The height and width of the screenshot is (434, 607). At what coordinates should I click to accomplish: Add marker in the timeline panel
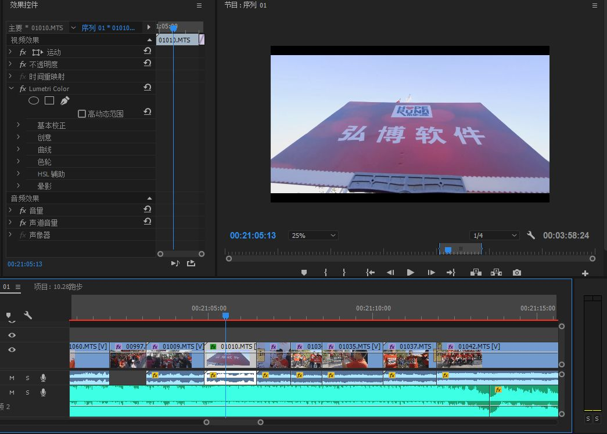(x=9, y=315)
